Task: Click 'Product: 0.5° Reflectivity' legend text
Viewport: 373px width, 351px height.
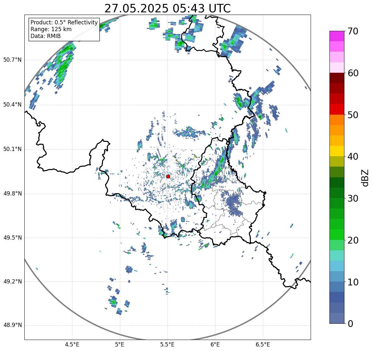Action: [x=64, y=22]
